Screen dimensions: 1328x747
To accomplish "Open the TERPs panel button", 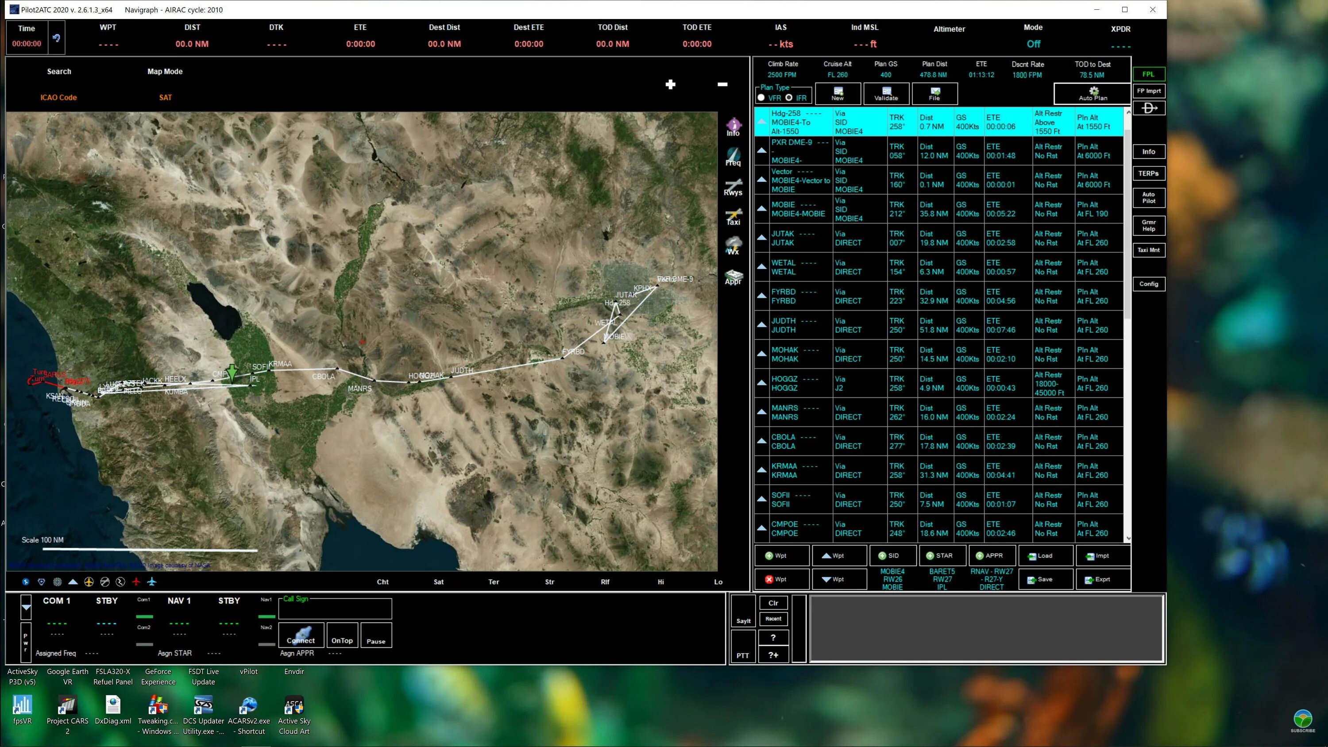I will click(x=1149, y=174).
